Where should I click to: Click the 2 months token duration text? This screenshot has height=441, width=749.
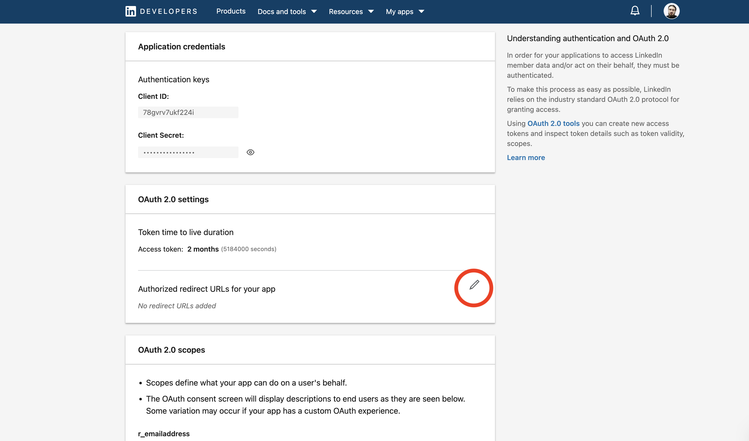tap(203, 249)
